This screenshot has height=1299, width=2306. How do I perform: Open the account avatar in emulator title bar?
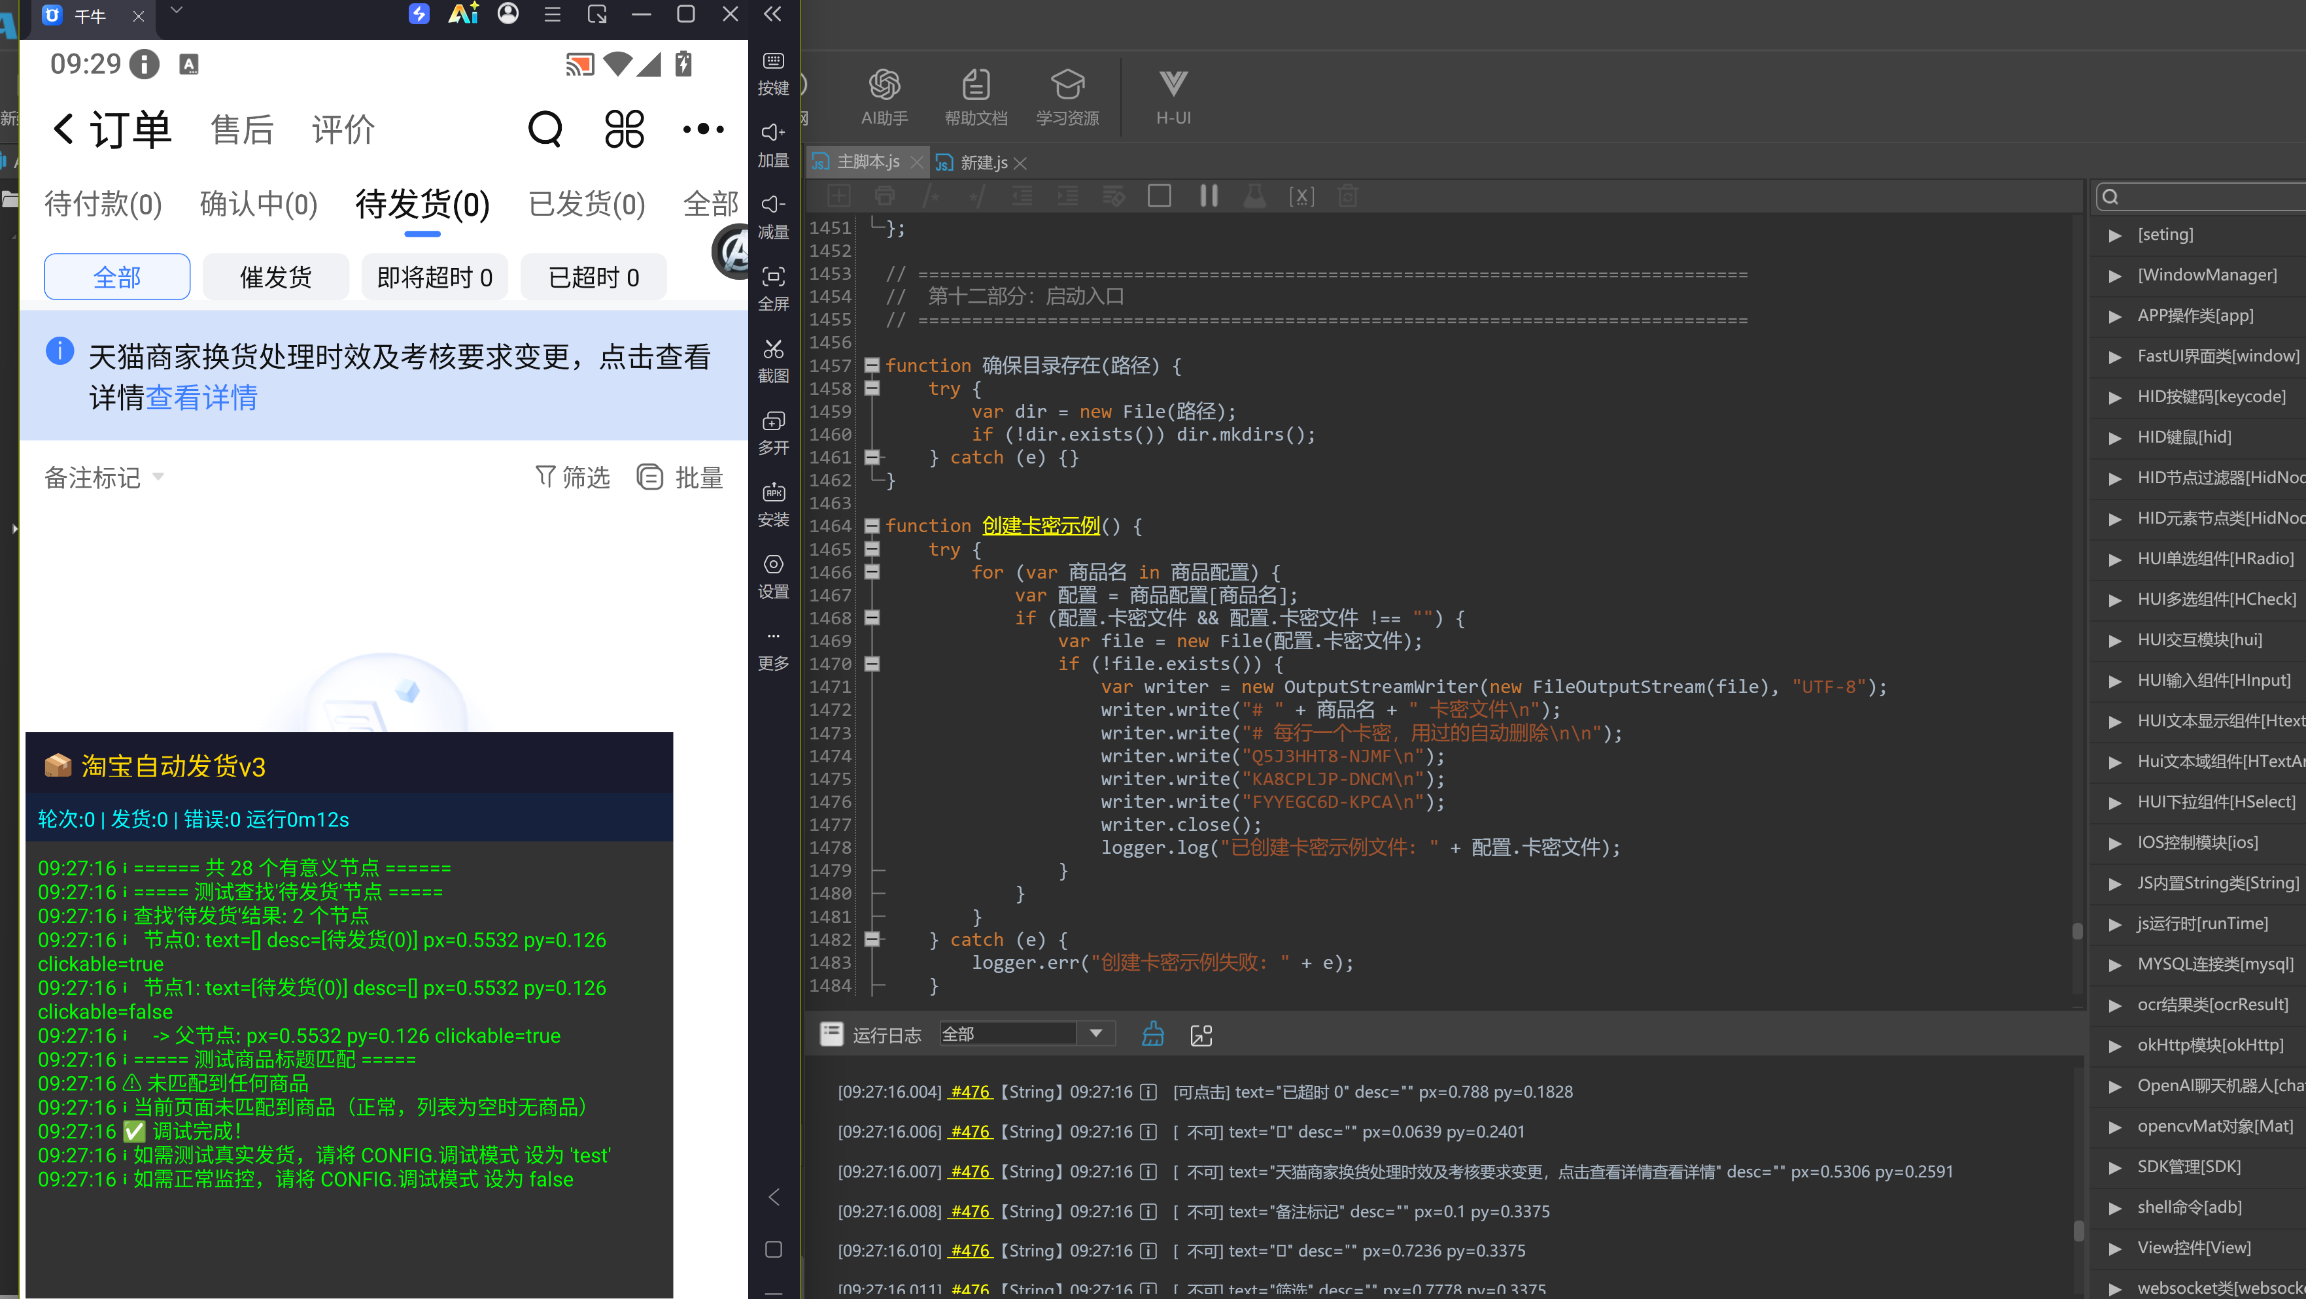(508, 14)
